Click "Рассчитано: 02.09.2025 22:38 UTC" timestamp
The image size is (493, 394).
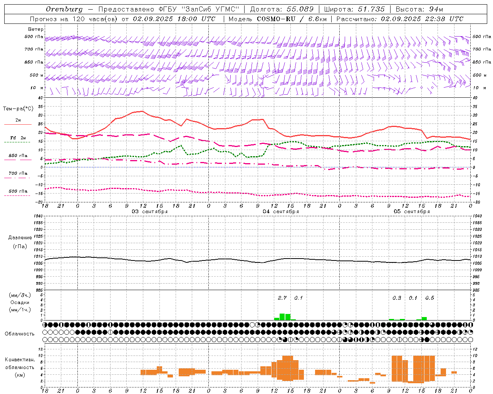click(x=400, y=19)
